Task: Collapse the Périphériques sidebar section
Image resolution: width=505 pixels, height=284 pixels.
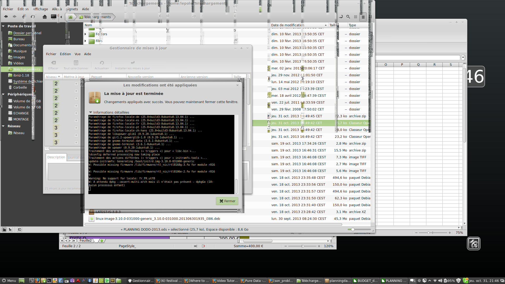Action: (3, 94)
